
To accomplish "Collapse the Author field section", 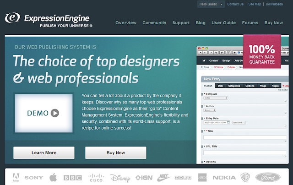I will [205, 106].
